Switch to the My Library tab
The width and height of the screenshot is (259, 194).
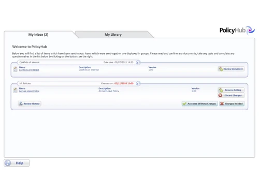pos(113,35)
